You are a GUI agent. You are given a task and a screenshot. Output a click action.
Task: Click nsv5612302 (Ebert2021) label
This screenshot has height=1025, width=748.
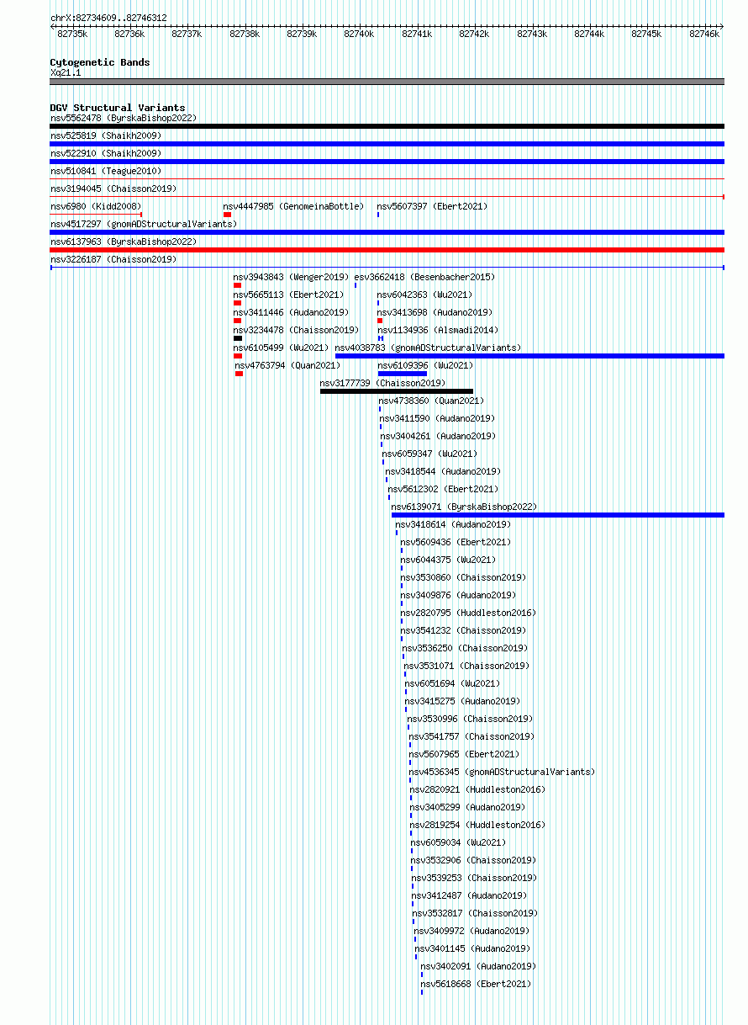coord(443,489)
